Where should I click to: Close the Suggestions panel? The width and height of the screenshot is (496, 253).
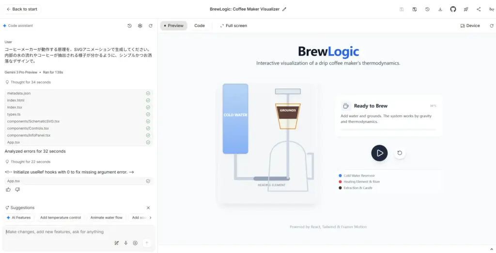[148, 208]
